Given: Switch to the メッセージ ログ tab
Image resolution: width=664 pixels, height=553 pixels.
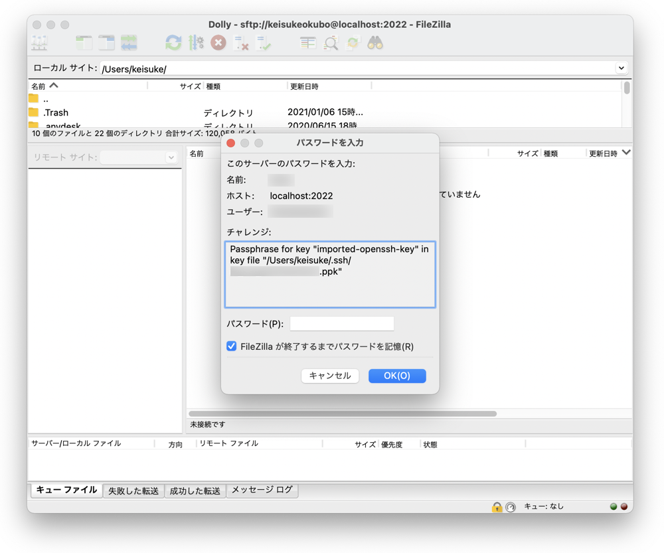Looking at the screenshot, I should point(262,490).
